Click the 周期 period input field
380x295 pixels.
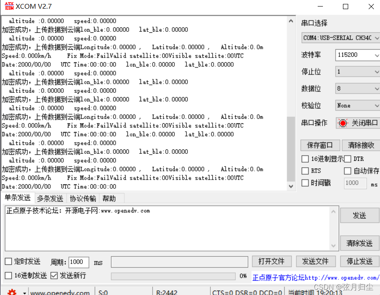click(78, 262)
